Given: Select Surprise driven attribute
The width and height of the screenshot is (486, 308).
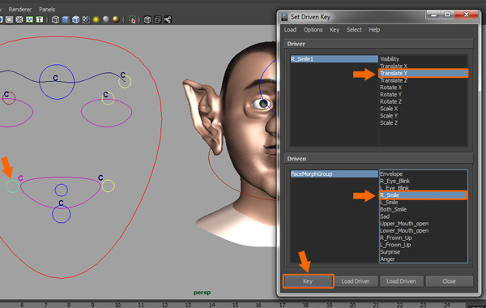Looking at the screenshot, I should point(390,252).
